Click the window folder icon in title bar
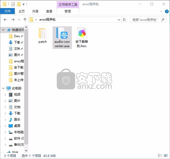 click(x=4, y=4)
